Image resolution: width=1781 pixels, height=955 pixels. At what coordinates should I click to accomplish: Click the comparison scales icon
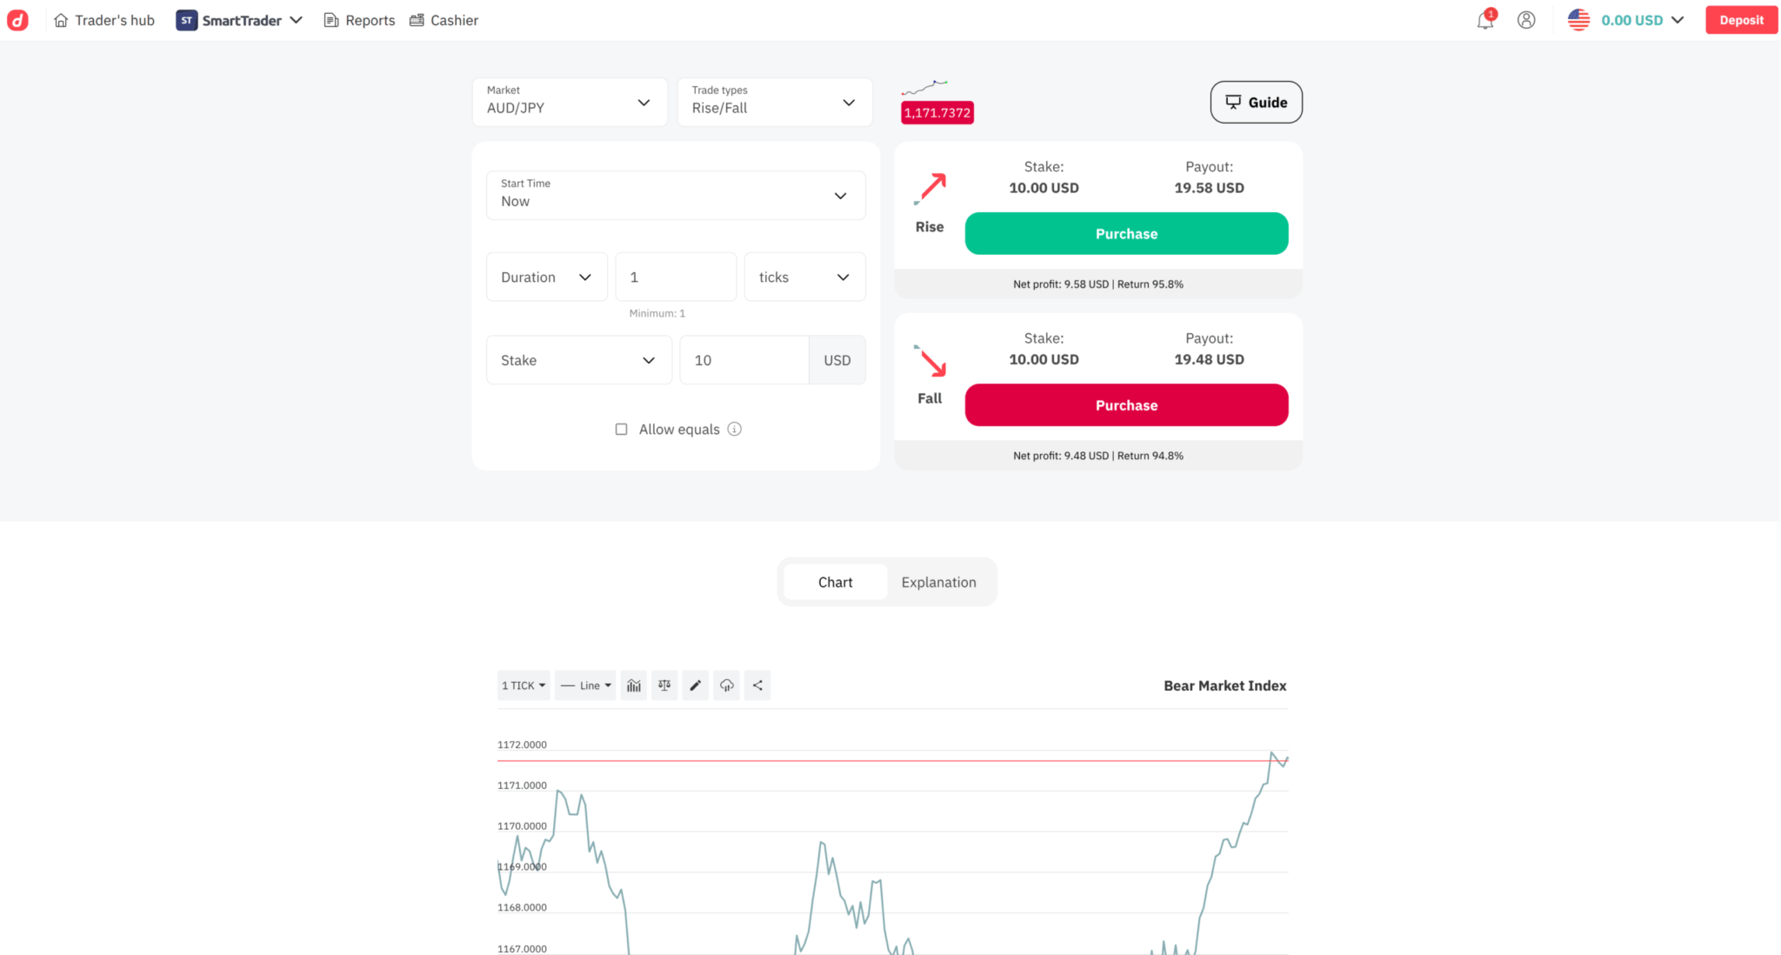pos(664,685)
